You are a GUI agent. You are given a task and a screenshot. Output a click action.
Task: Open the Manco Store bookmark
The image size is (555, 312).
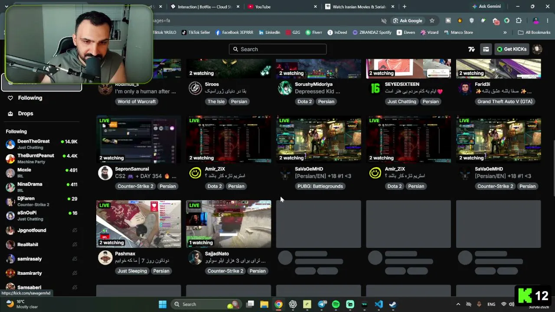pyautogui.click(x=458, y=32)
